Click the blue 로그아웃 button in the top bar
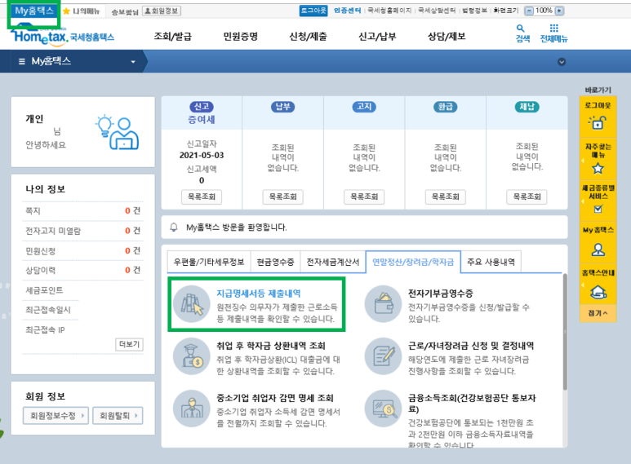Viewport: 631px width, 464px height. (313, 11)
